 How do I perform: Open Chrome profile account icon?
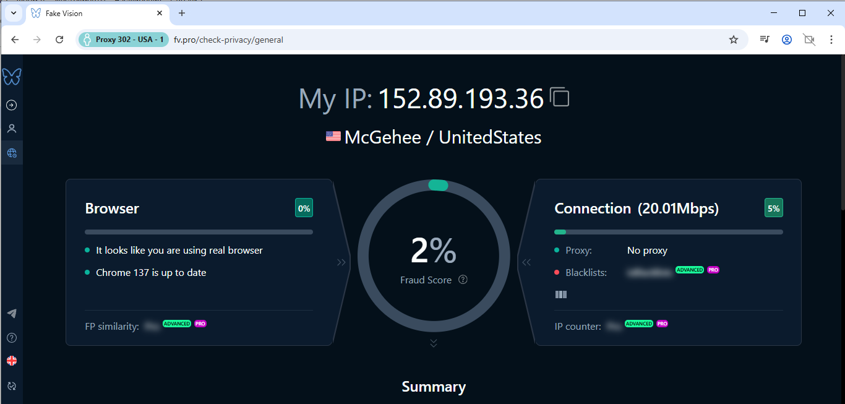click(x=787, y=40)
